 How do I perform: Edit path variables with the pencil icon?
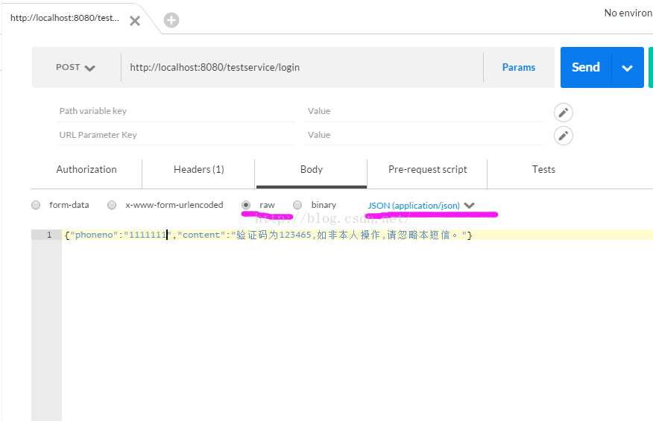563,113
